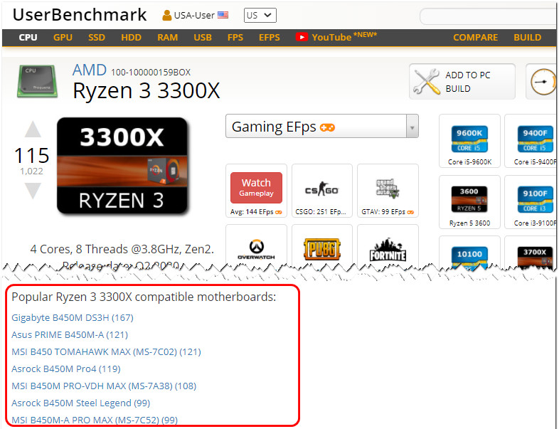Open the Core i5-9600K comparison card
Image resolution: width=559 pixels, height=429 pixels.
(x=469, y=141)
